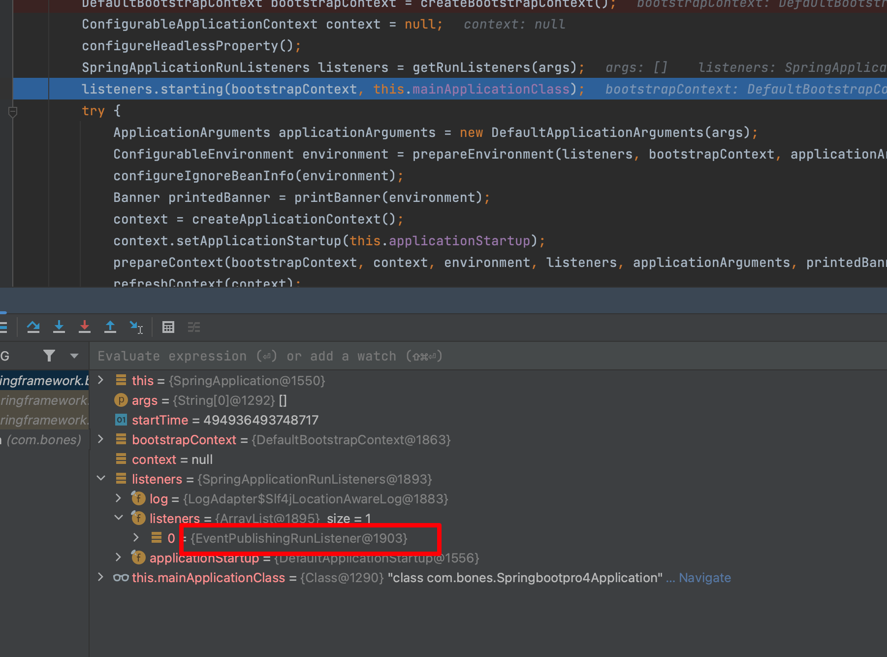This screenshot has height=657, width=887.
Task: Click createApplicationContext() in the editor
Action: (x=294, y=219)
